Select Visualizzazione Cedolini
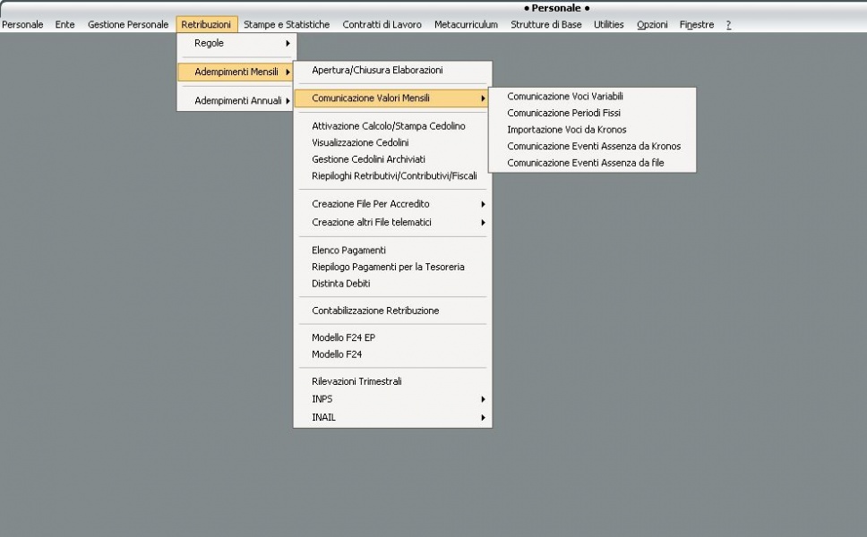The image size is (867, 537). [360, 142]
